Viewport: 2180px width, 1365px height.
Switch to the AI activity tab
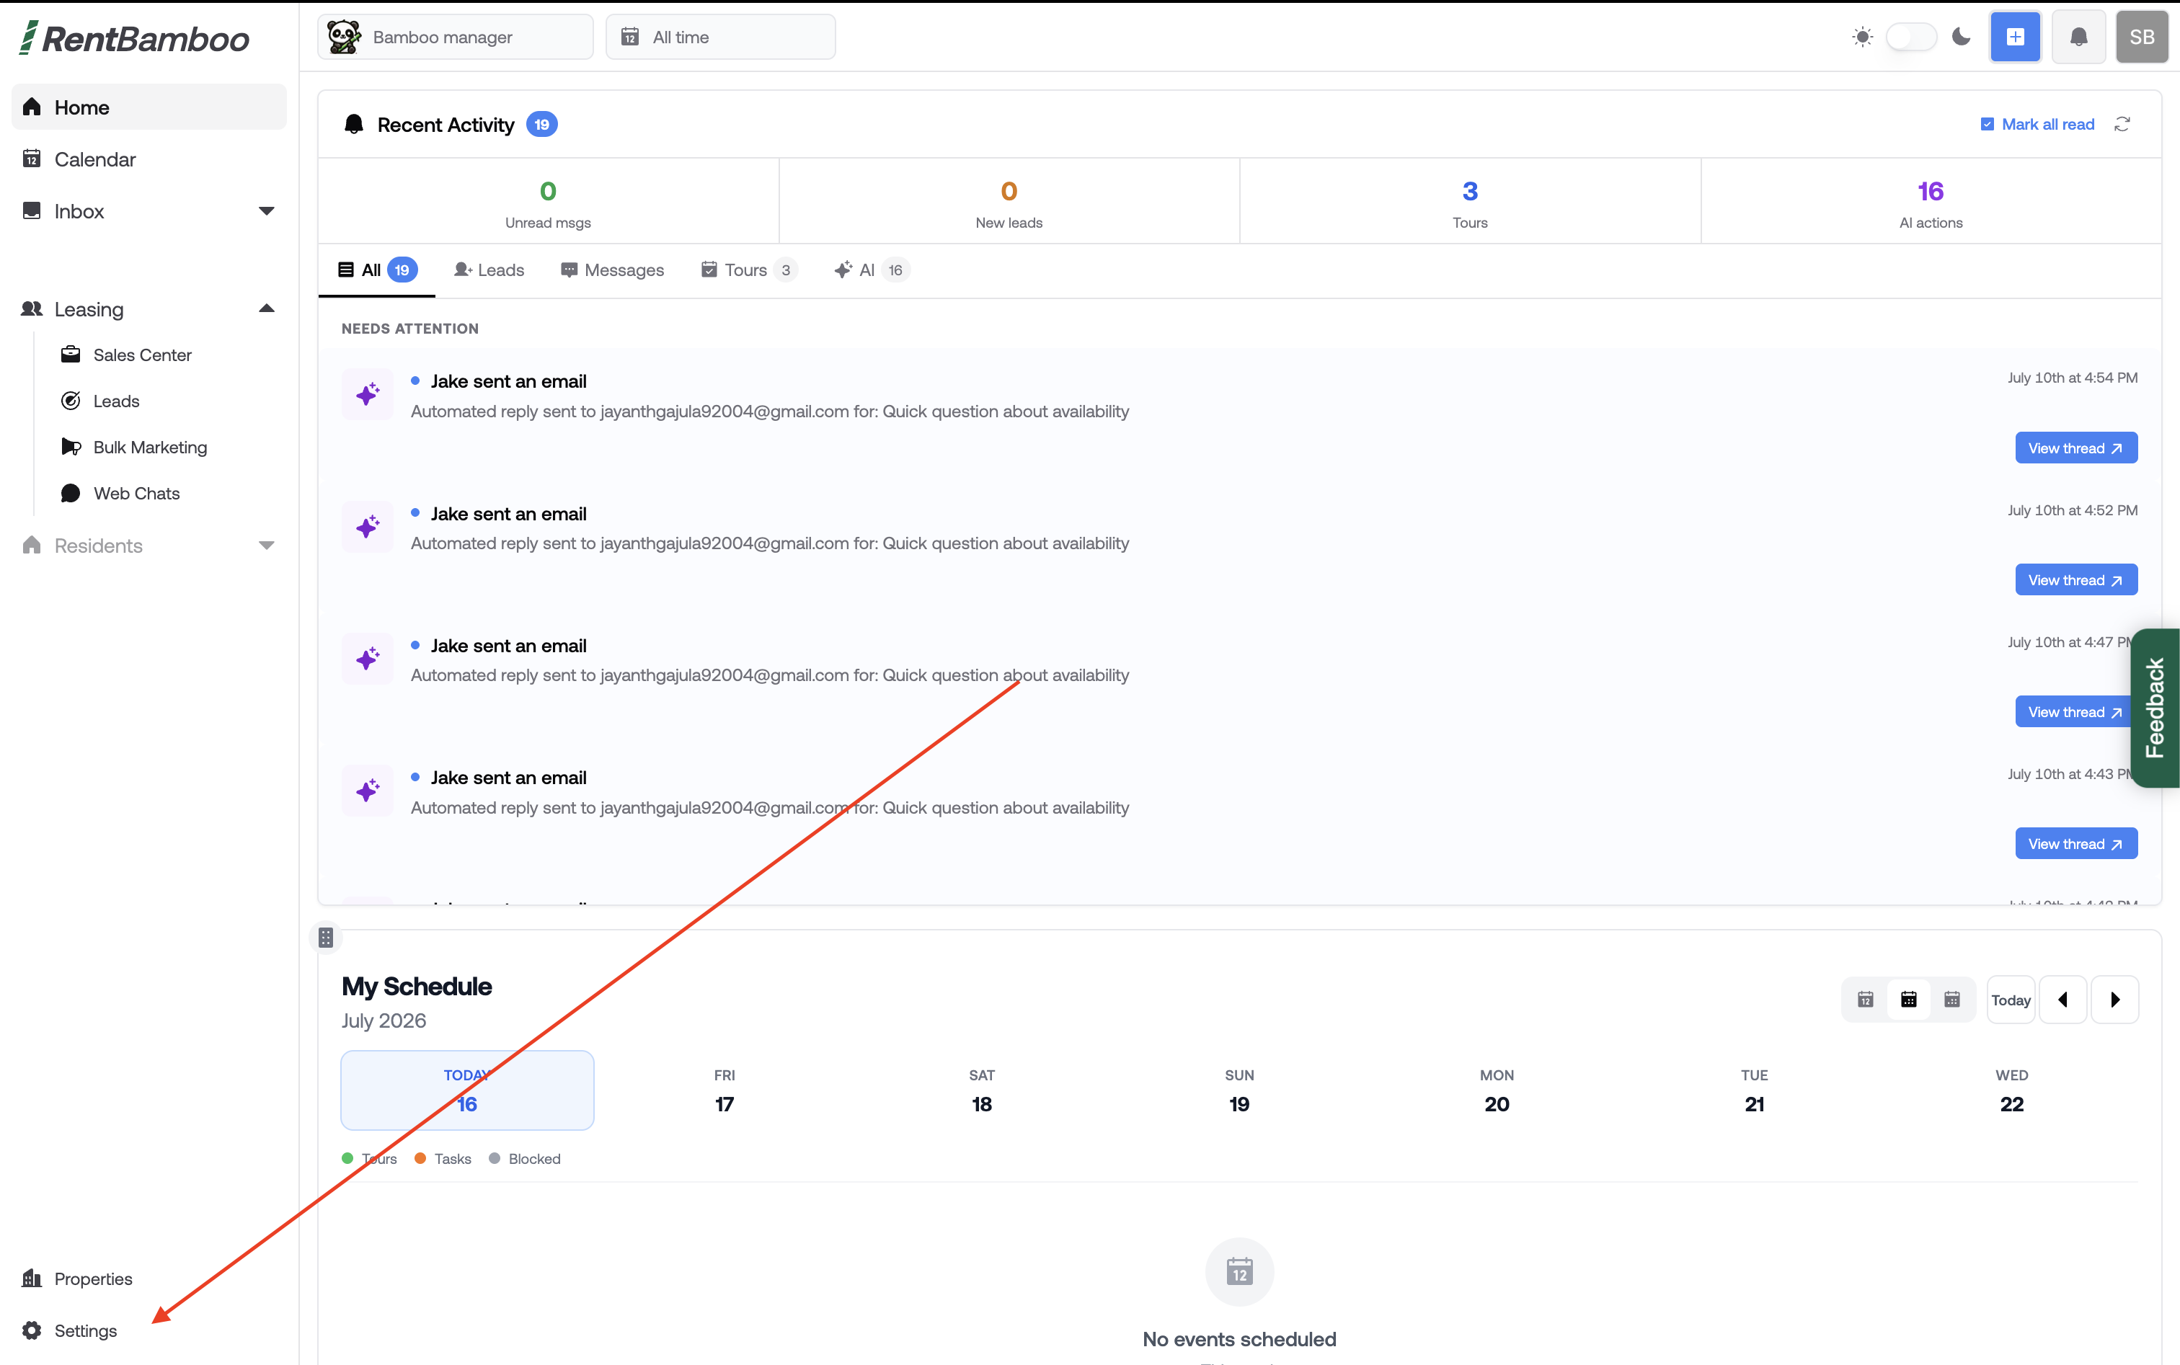[872, 270]
